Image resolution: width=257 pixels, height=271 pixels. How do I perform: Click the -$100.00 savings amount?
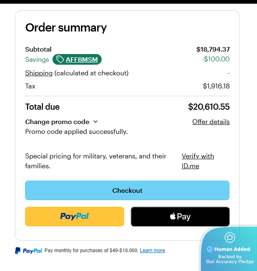click(216, 59)
